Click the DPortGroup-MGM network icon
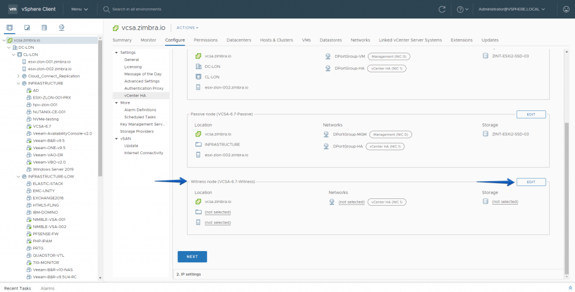This screenshot has height=292, width=575. point(326,135)
